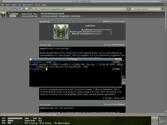The width and height of the screenshot is (167, 125).
Task: Click the music note tray icon
Action: pos(157,121)
